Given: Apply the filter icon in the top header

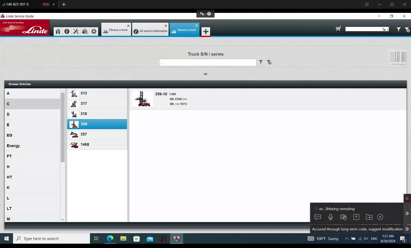Looking at the screenshot, I should (399, 29).
